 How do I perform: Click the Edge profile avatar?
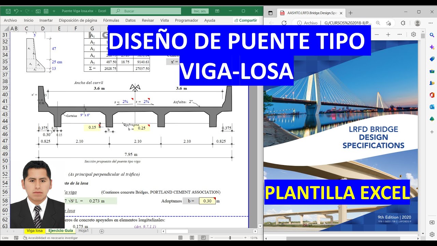pyautogui.click(x=417, y=23)
